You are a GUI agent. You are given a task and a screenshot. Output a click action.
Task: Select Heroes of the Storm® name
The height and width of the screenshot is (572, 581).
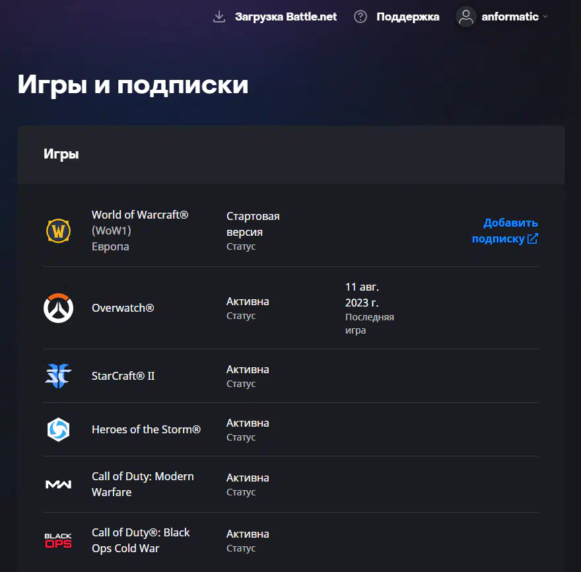(x=146, y=429)
